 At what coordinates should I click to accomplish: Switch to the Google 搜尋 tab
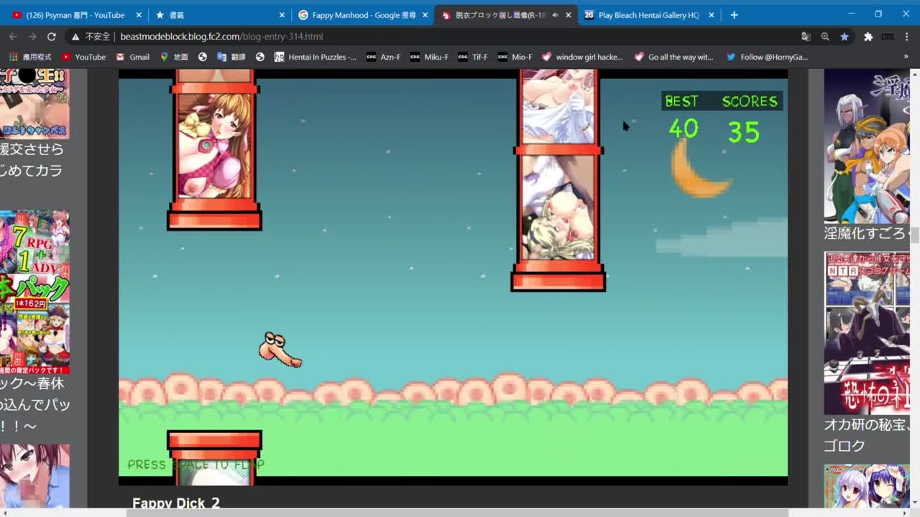pyautogui.click(x=359, y=15)
